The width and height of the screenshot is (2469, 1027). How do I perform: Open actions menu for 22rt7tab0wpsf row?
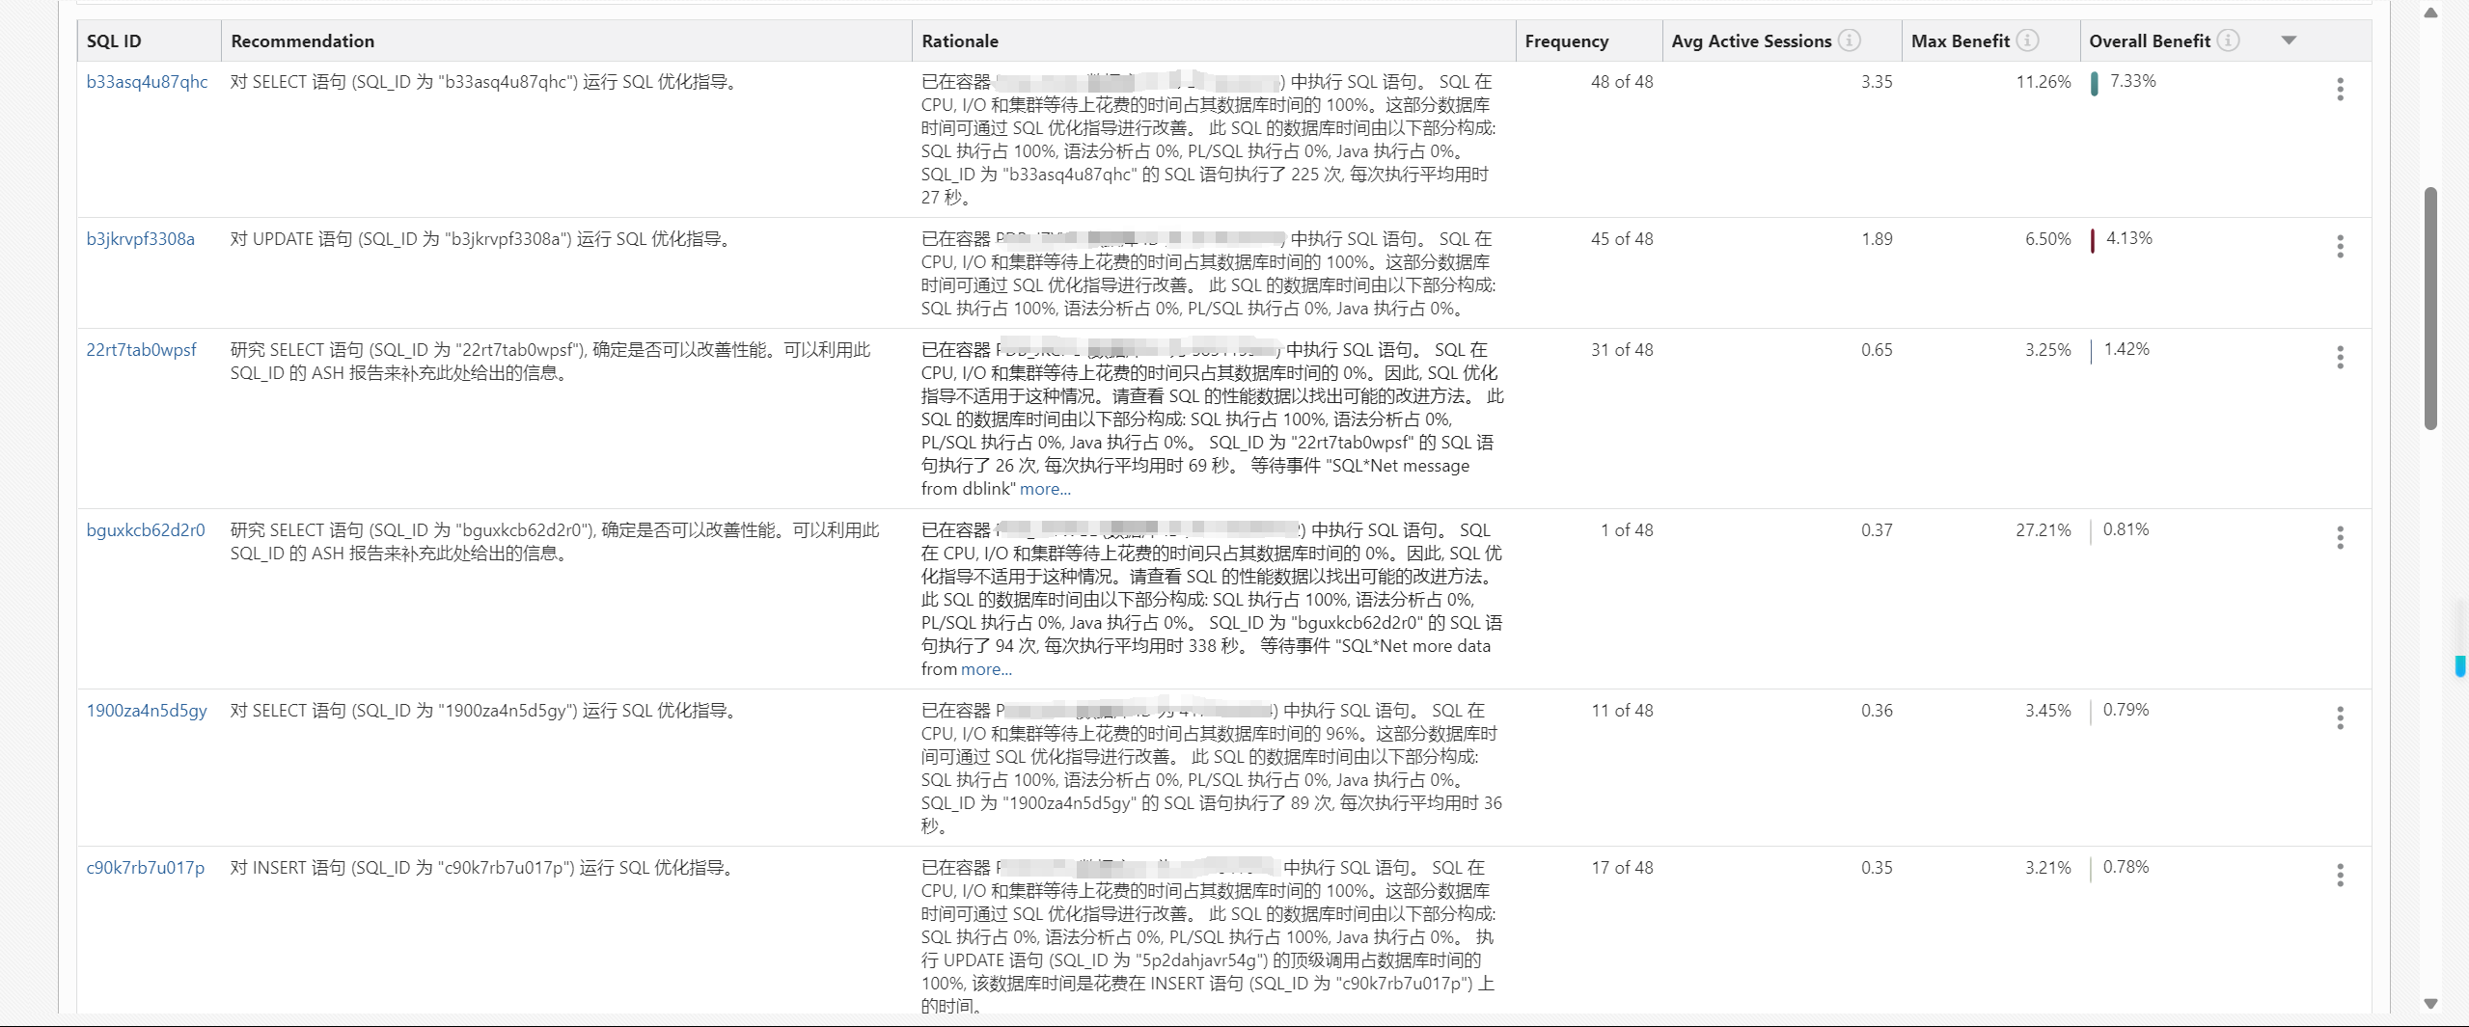2340,358
